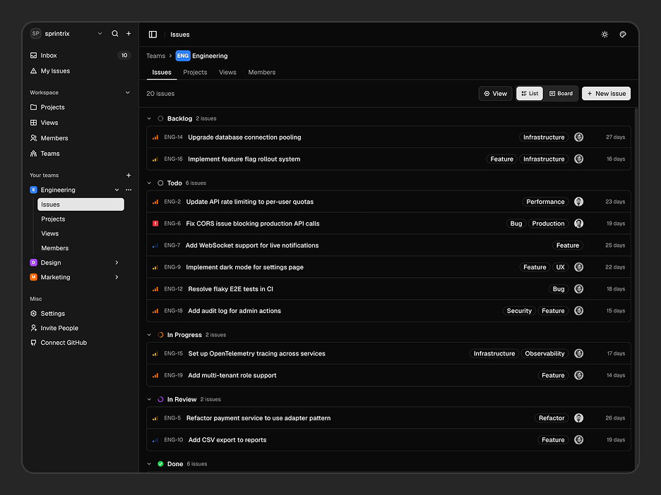Collapse the In Review group
The width and height of the screenshot is (661, 495).
tap(149, 399)
